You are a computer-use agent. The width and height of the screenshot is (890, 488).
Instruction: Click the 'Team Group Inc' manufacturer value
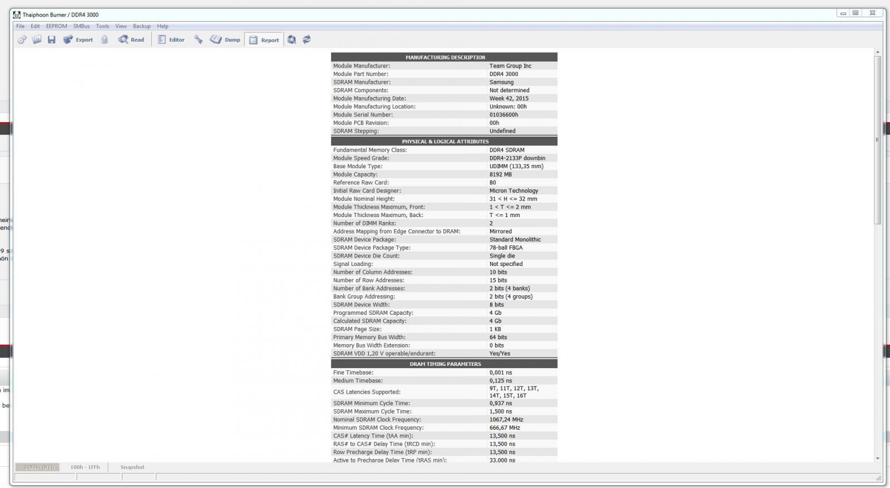coord(510,66)
